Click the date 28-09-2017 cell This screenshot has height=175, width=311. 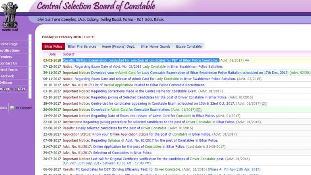click(x=52, y=104)
